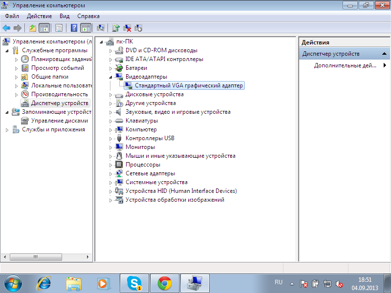
Task: Expand Просмотр событий node arrow
Action: pyautogui.click(x=16, y=68)
